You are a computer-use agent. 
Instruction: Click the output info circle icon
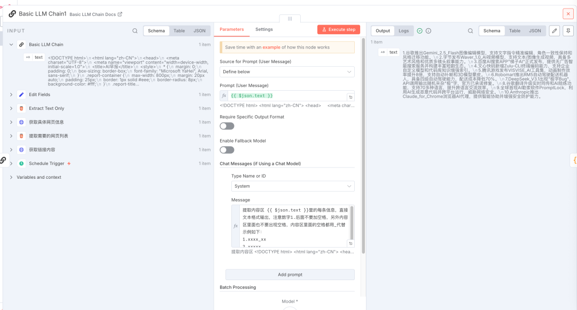tap(428, 31)
